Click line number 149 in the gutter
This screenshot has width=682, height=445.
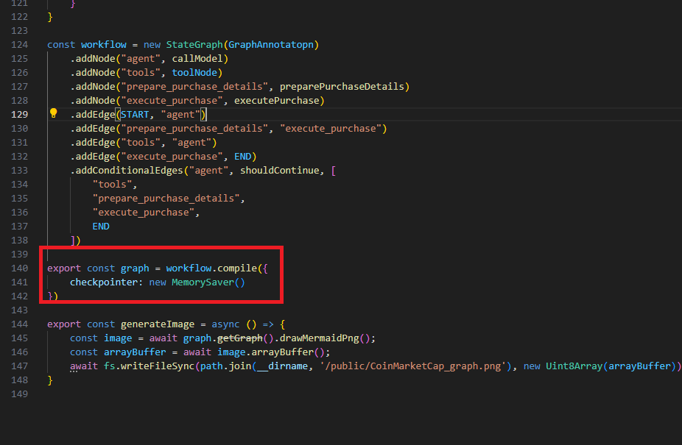tap(20, 394)
